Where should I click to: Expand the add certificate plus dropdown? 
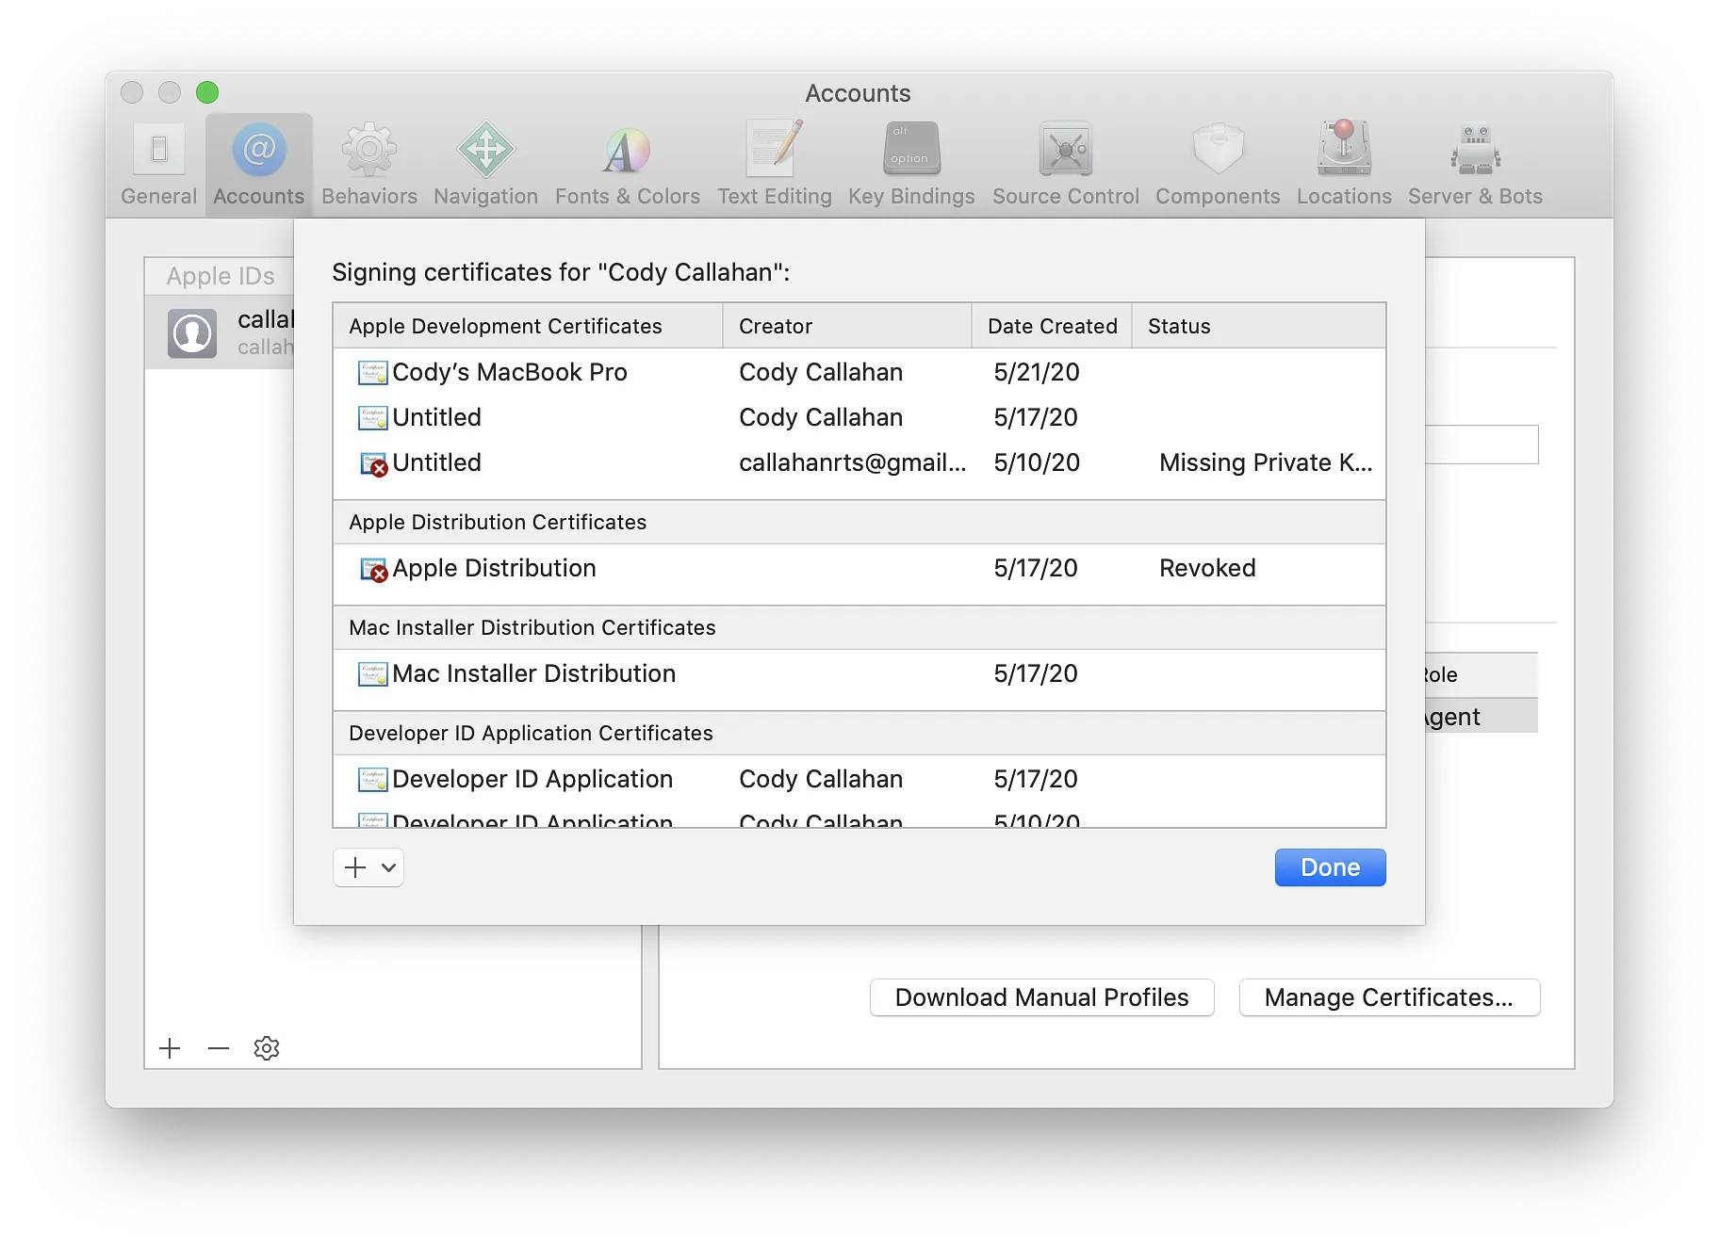pyautogui.click(x=368, y=867)
